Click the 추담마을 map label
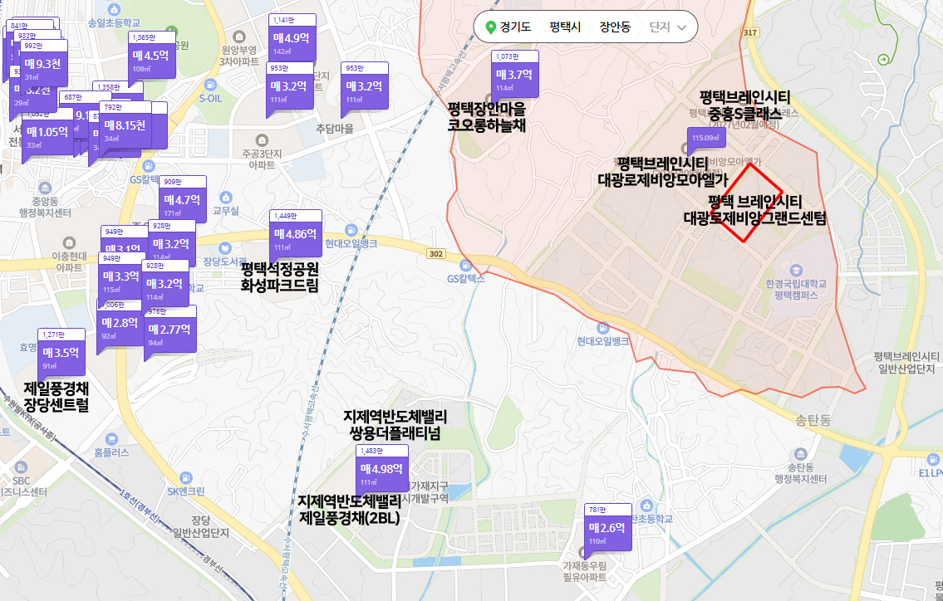 click(335, 129)
